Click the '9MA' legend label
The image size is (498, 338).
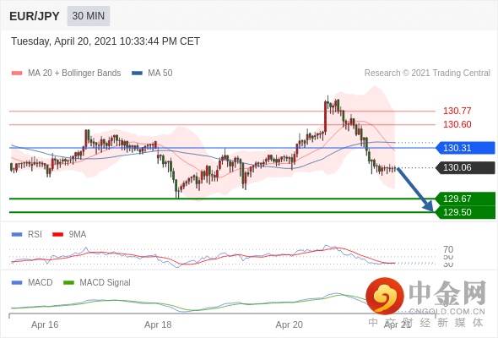click(78, 235)
